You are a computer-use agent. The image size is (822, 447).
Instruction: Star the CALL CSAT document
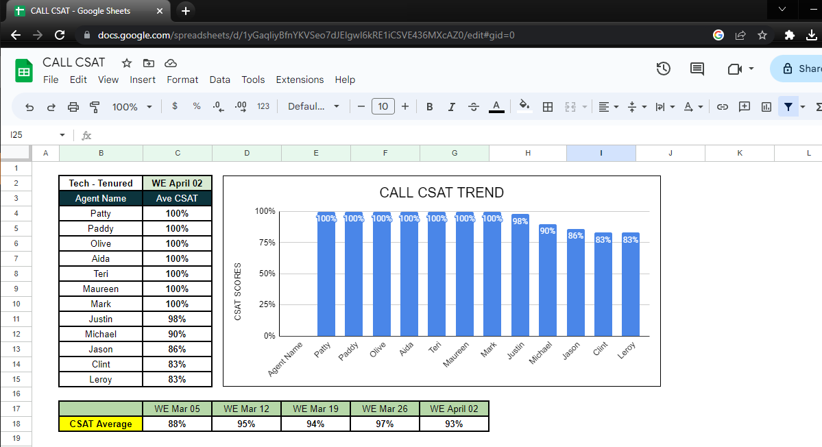(127, 63)
